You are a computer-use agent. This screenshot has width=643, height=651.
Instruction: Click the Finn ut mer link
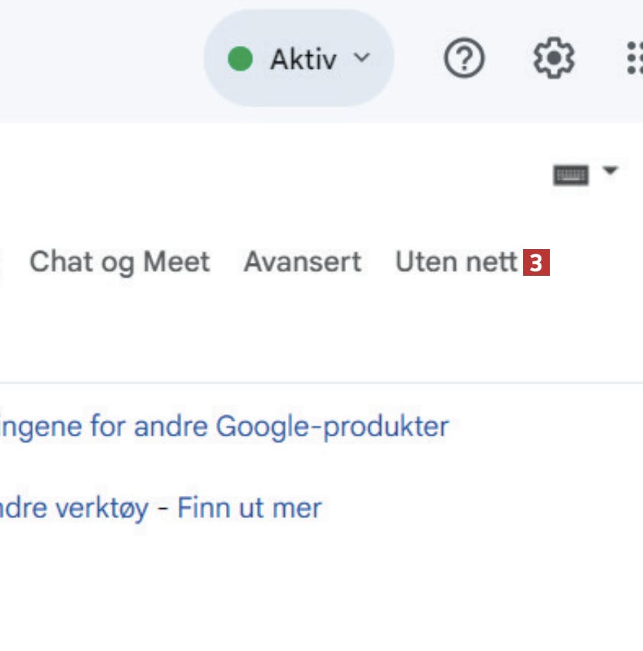pos(249,507)
